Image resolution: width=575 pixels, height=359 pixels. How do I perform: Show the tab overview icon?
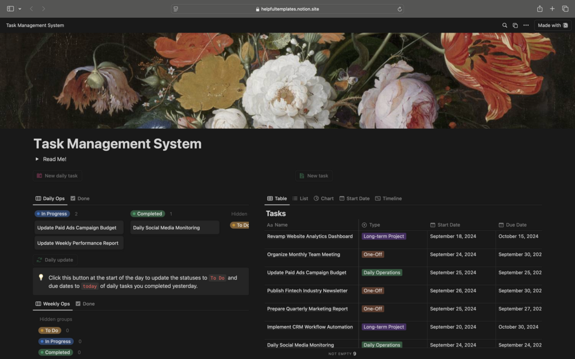pyautogui.click(x=565, y=9)
